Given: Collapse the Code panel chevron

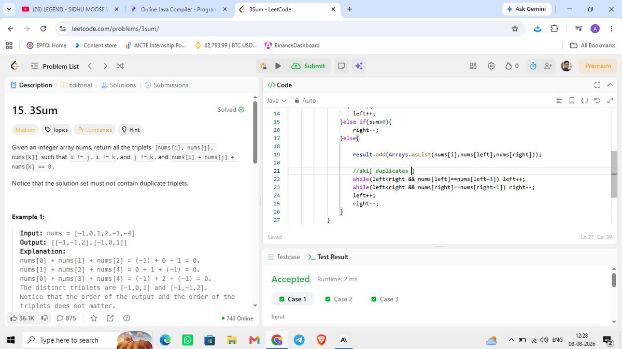Looking at the screenshot, I should [x=610, y=85].
